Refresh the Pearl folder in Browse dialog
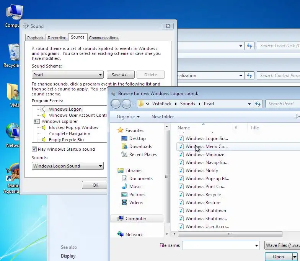Viewport: 300px width, 261px height. click(258, 104)
